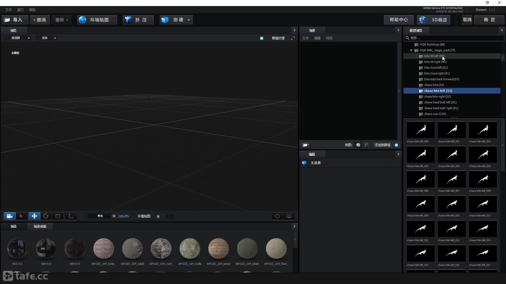Select the AM165_104_brick material sphere
Viewport: 506px width, 284px height.
coord(104,249)
